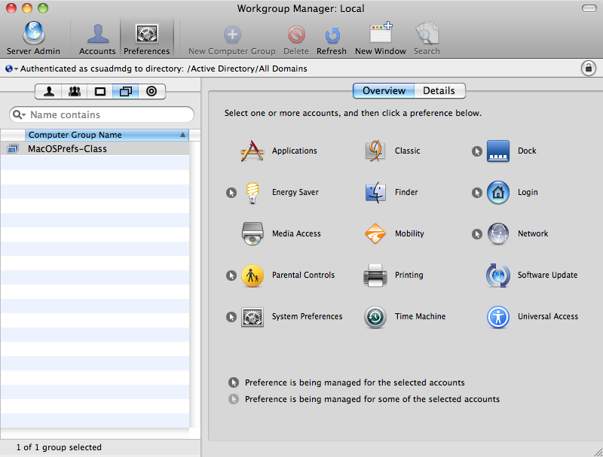Click the managed indicator beside Energy Saver
The height and width of the screenshot is (457, 603).
(x=231, y=193)
